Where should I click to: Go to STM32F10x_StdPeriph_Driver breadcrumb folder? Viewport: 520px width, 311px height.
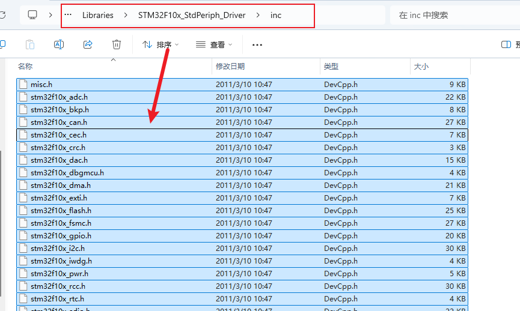click(192, 15)
